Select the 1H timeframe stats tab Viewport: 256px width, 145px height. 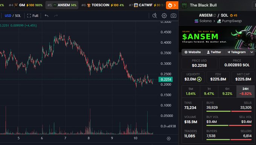click(209, 92)
